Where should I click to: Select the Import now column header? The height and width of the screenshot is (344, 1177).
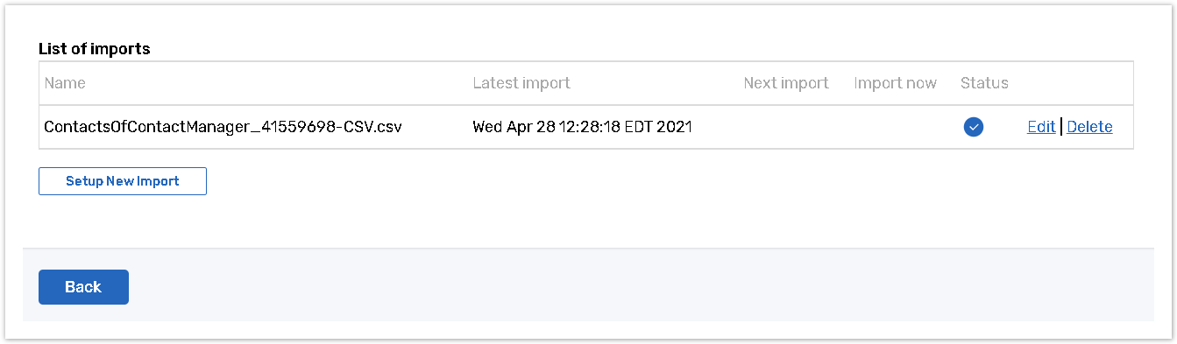(x=896, y=83)
